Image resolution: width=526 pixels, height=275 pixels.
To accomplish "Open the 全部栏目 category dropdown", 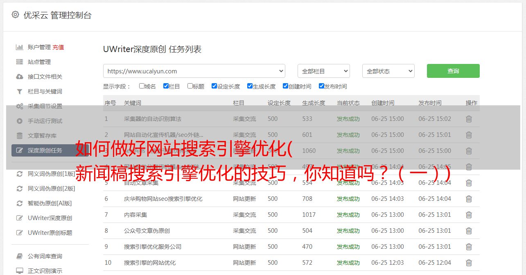I will (323, 71).
